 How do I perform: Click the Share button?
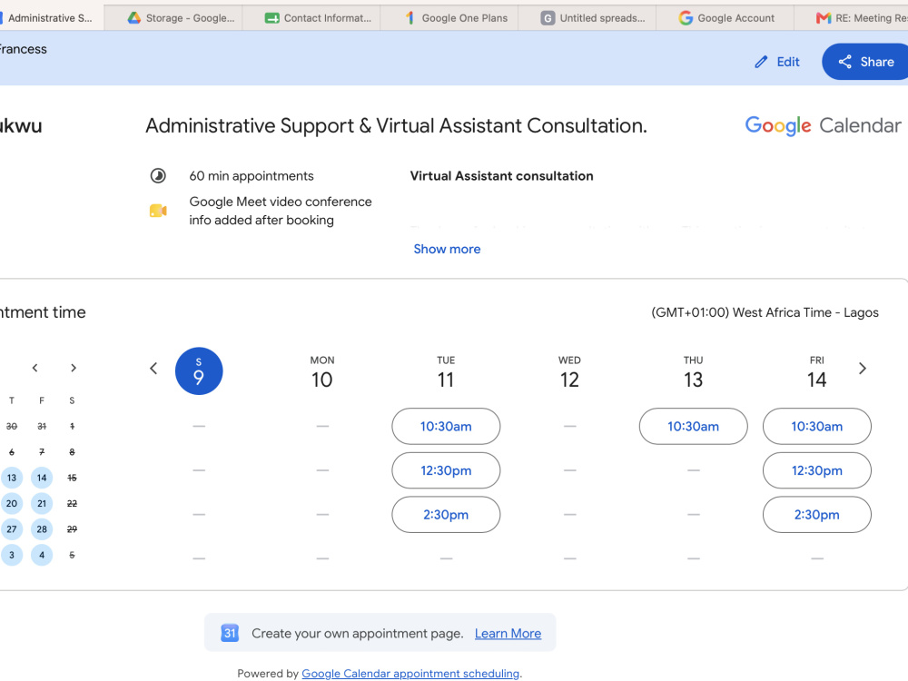pyautogui.click(x=865, y=62)
